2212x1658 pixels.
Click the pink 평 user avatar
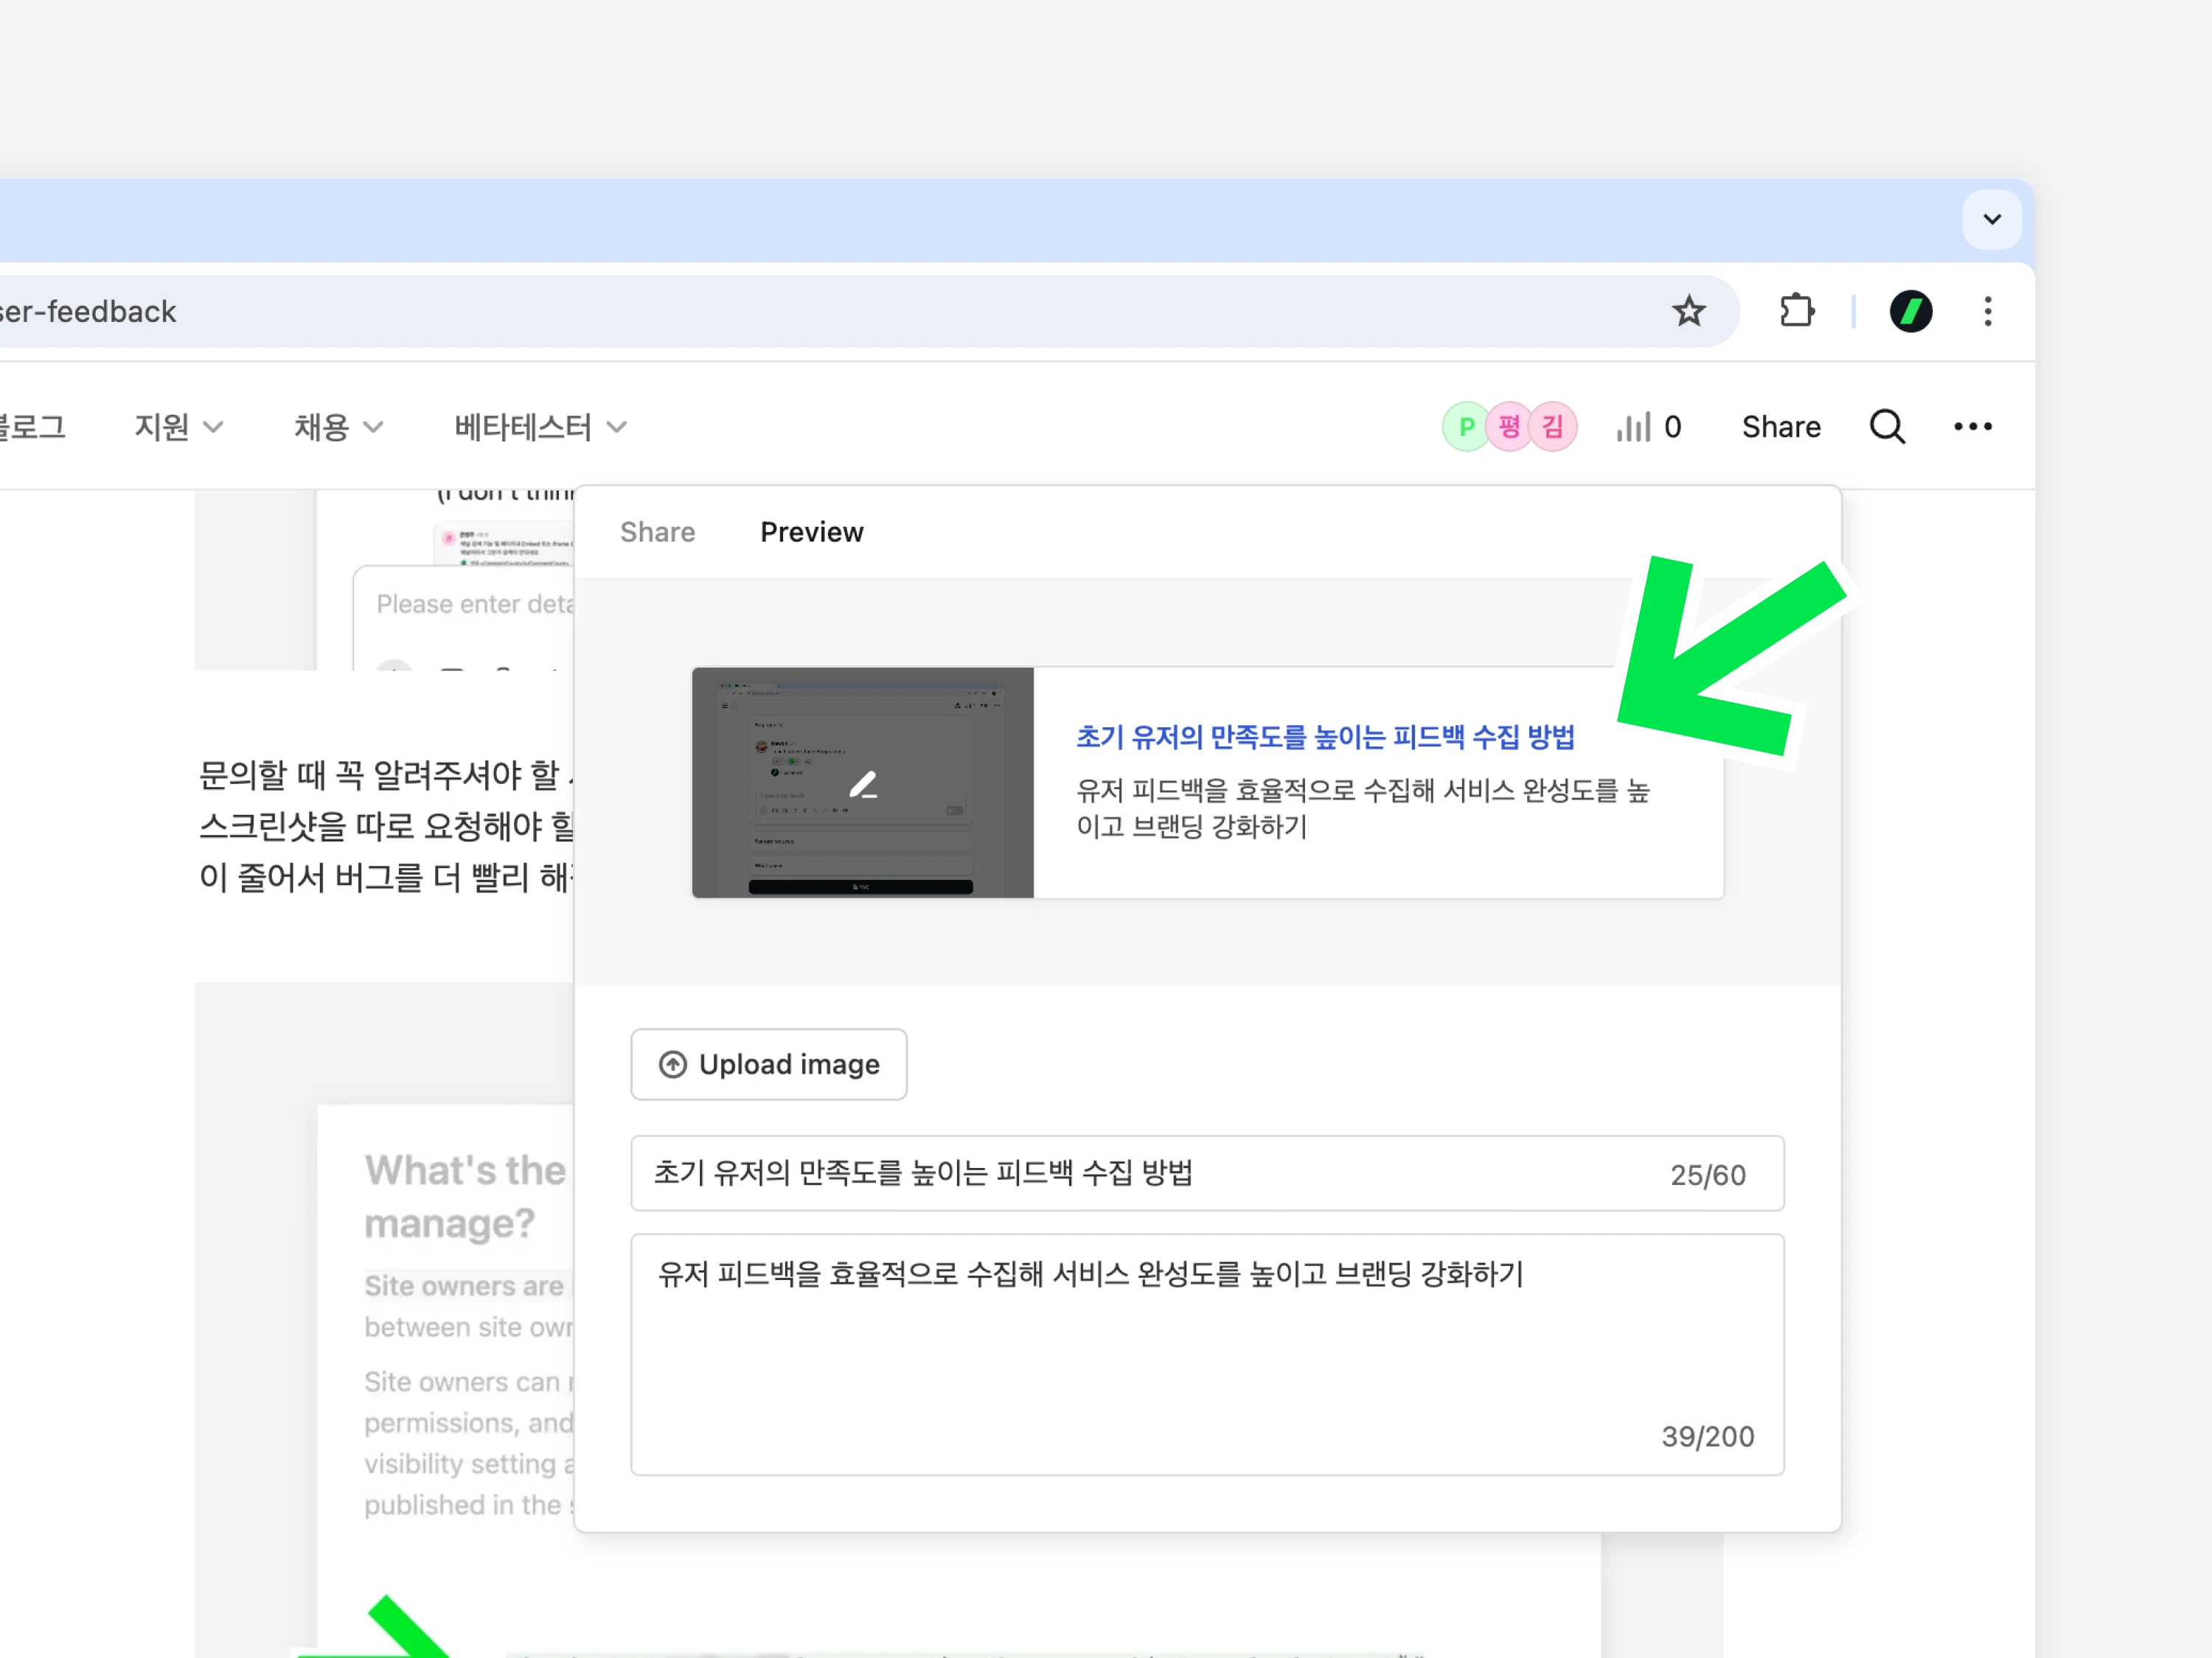pos(1509,427)
